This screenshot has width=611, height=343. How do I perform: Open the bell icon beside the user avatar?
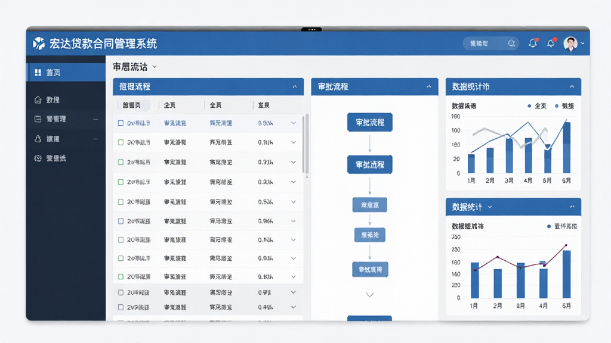tap(551, 43)
